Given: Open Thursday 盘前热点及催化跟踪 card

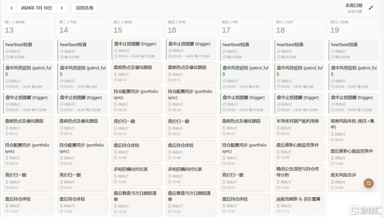Looking at the screenshot, I should click(191, 73).
